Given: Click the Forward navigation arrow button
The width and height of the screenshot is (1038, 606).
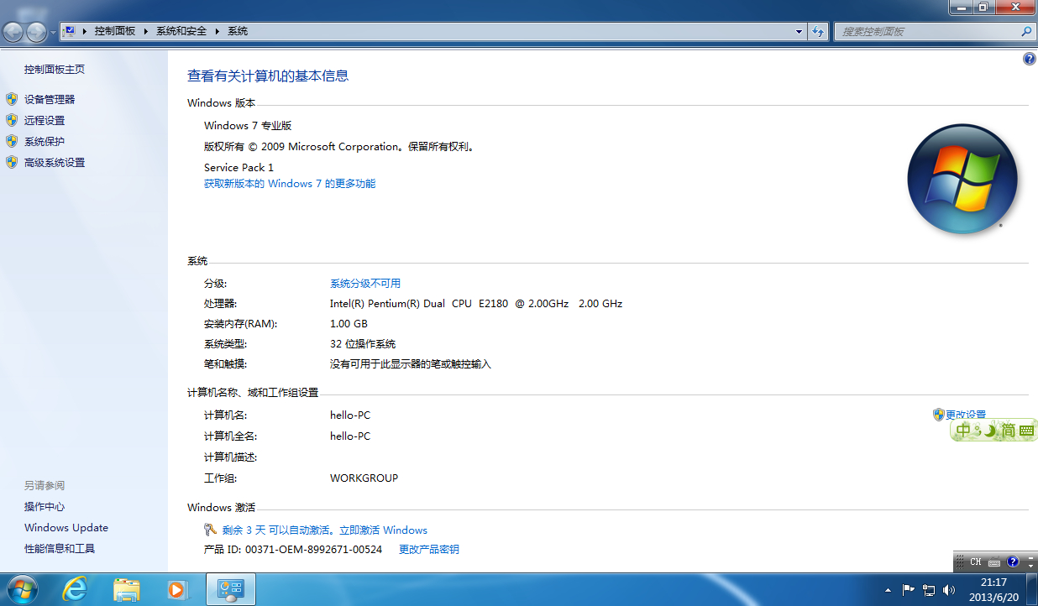Looking at the screenshot, I should click(37, 32).
